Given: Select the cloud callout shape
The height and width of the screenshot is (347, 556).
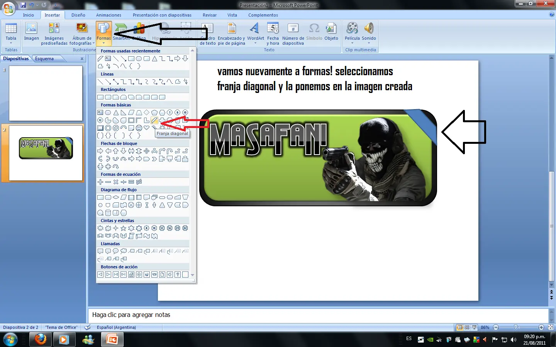Looking at the screenshot, I should pos(124,251).
